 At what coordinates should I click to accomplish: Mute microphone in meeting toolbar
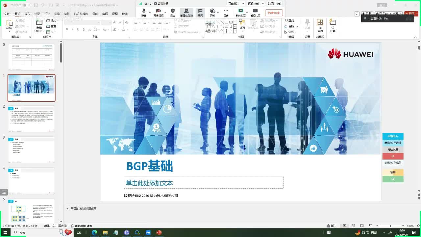point(144,13)
